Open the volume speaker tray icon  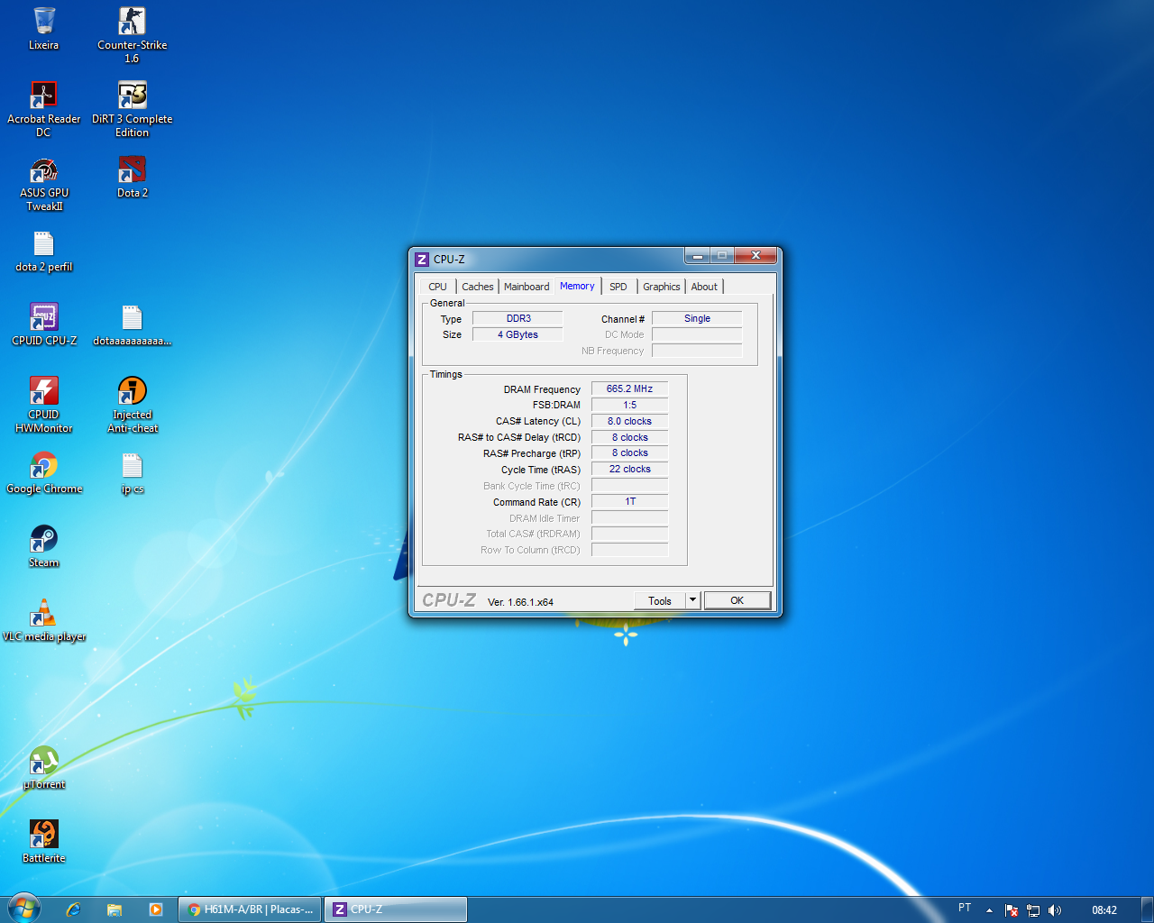pos(1055,910)
